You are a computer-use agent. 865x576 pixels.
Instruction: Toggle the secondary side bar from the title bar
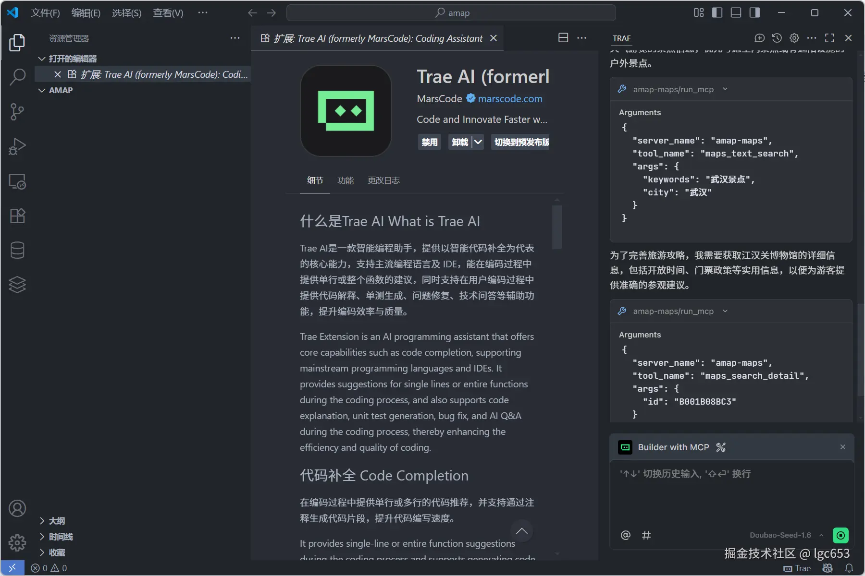[754, 13]
